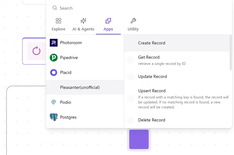The width and height of the screenshot is (234, 155).
Task: Select Photoroom from the apps list
Action: 85,43
